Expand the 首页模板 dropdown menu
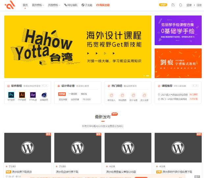 pos(38,5)
